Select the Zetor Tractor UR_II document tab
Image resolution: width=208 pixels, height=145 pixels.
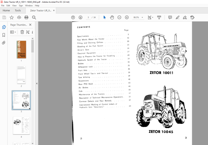[41, 10]
